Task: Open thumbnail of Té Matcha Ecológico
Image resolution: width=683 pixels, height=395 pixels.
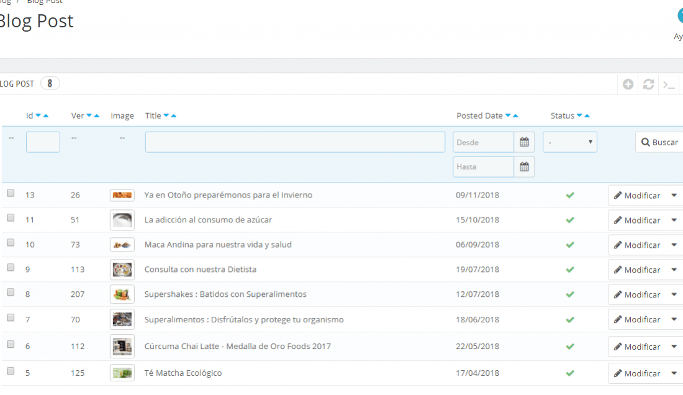Action: point(122,373)
